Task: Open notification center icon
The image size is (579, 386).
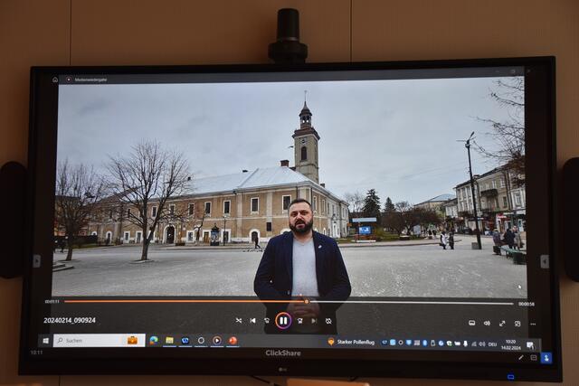Action: click(530, 345)
